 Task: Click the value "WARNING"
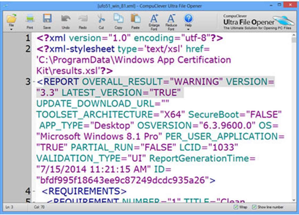click(196, 82)
